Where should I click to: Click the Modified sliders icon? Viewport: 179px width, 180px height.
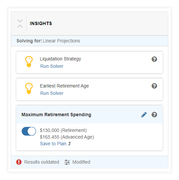(x=67, y=162)
